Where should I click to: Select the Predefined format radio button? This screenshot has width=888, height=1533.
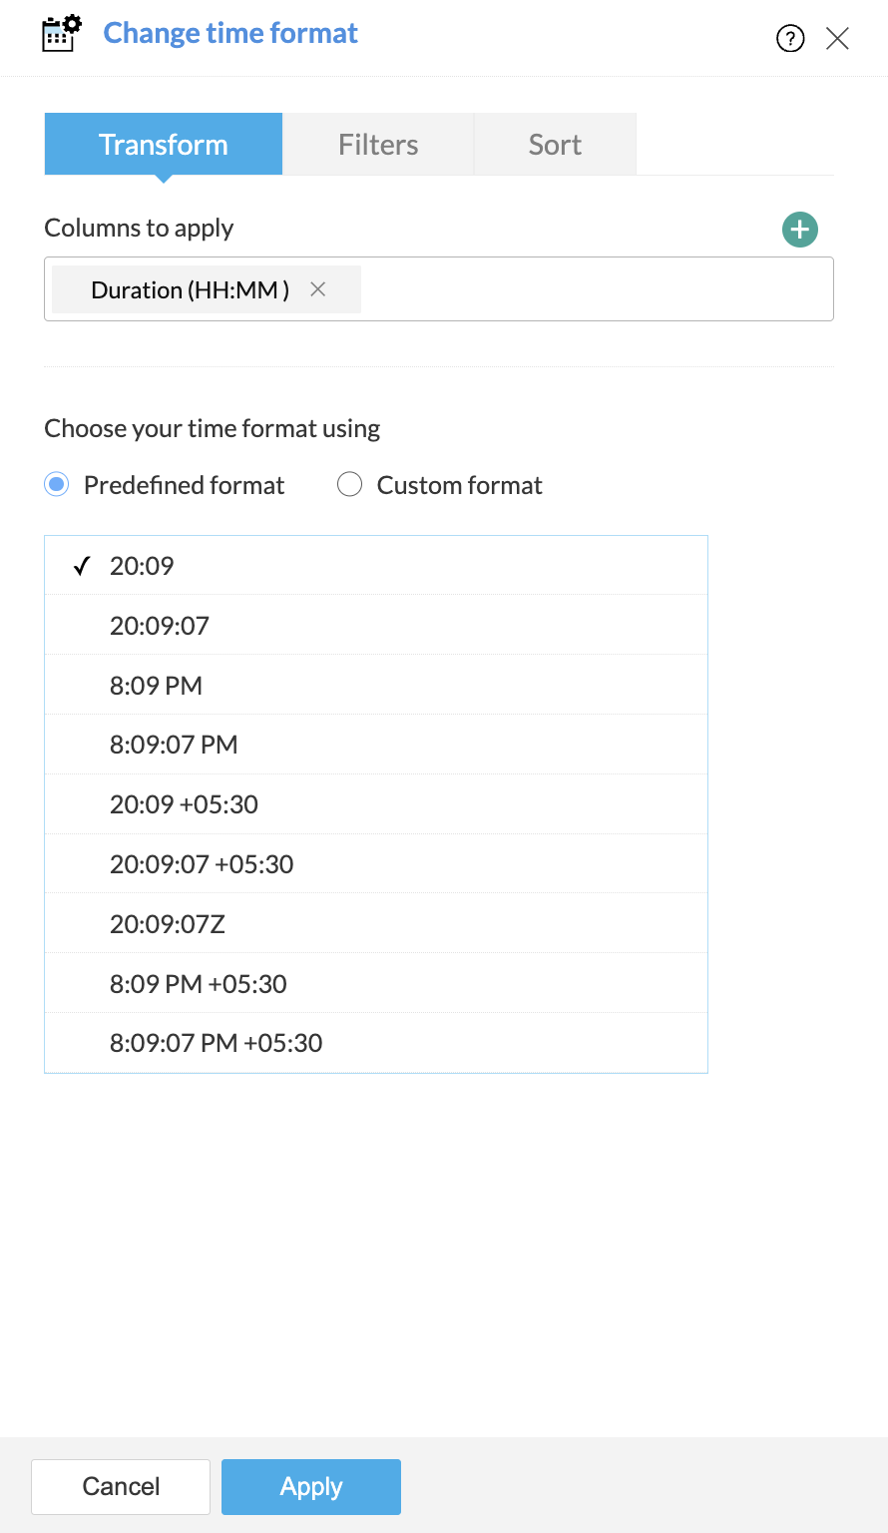pos(57,485)
